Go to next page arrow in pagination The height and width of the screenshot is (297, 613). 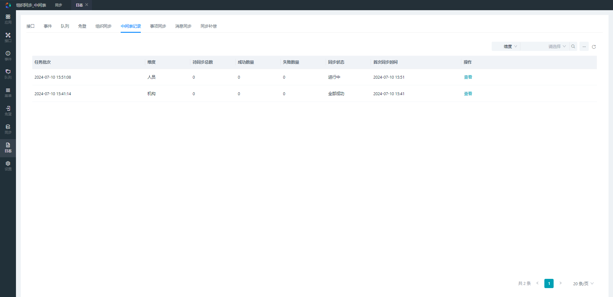pos(560,283)
